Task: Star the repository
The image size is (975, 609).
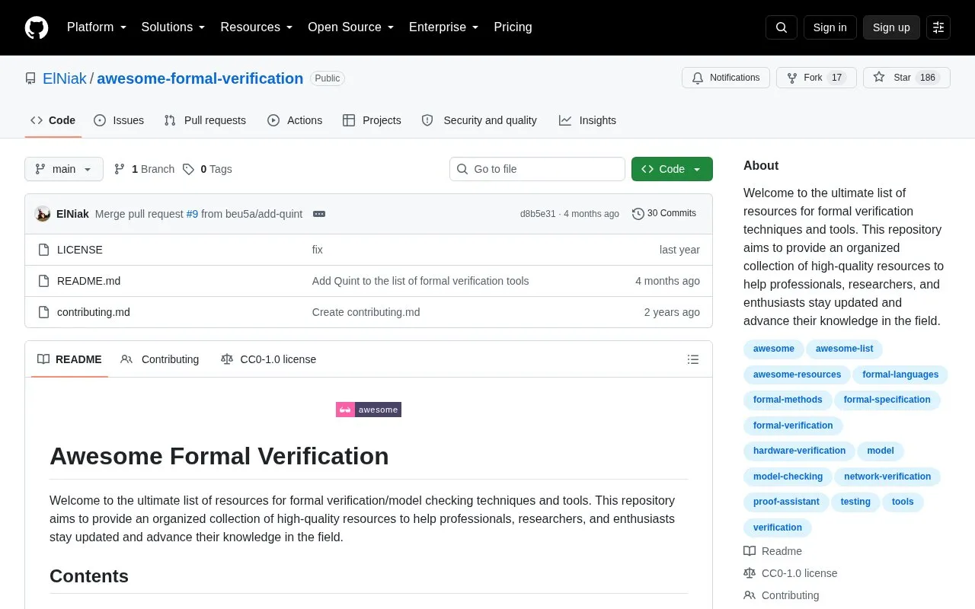Action: click(906, 78)
